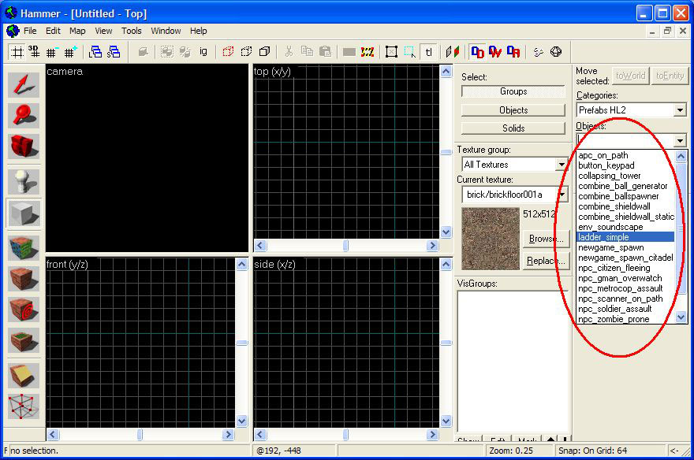
Task: Click the Group selection icon
Action: coord(167,52)
